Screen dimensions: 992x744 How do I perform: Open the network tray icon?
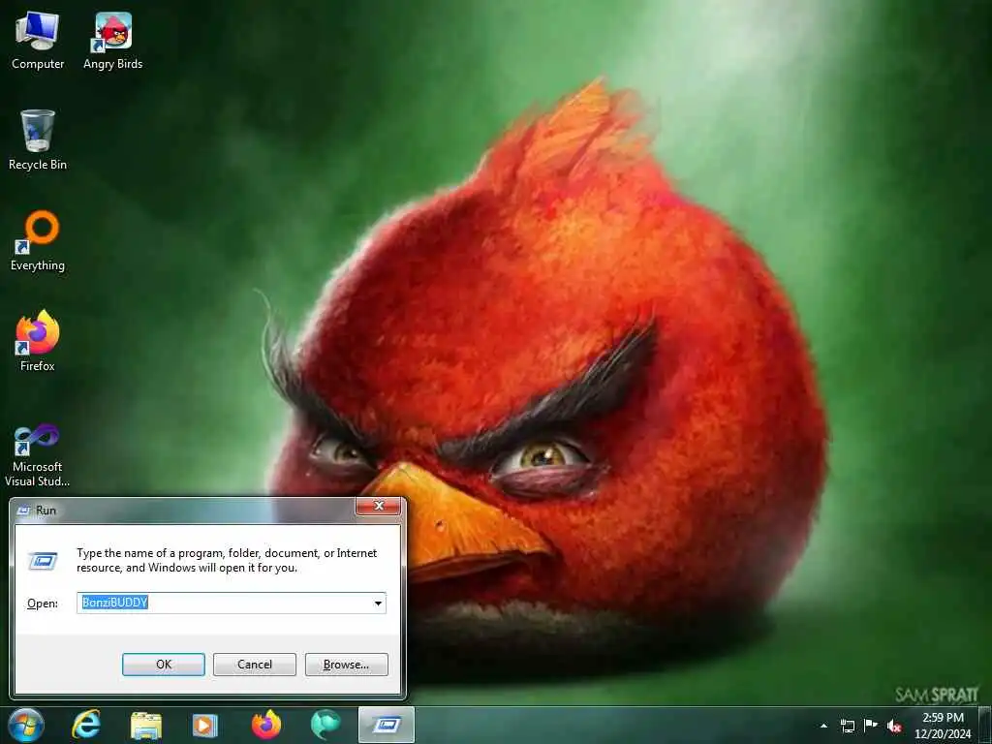pyautogui.click(x=847, y=726)
